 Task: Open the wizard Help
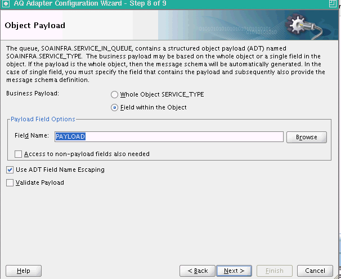24,271
